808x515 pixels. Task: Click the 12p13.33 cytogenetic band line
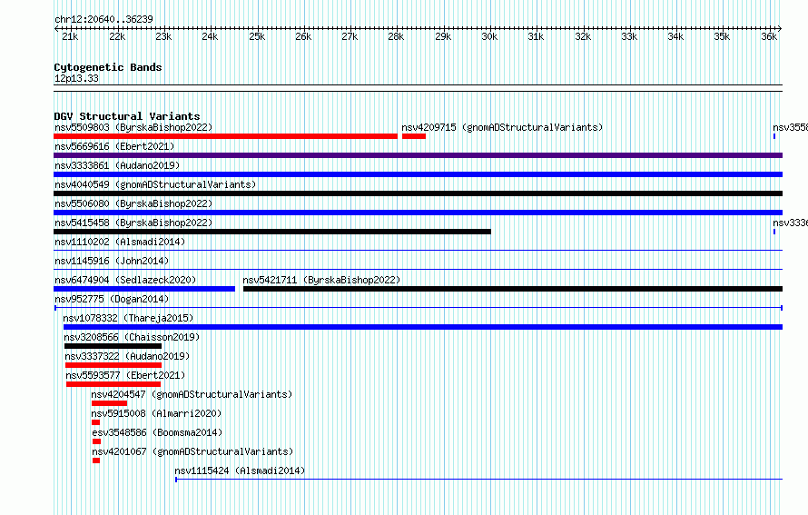coord(418,88)
